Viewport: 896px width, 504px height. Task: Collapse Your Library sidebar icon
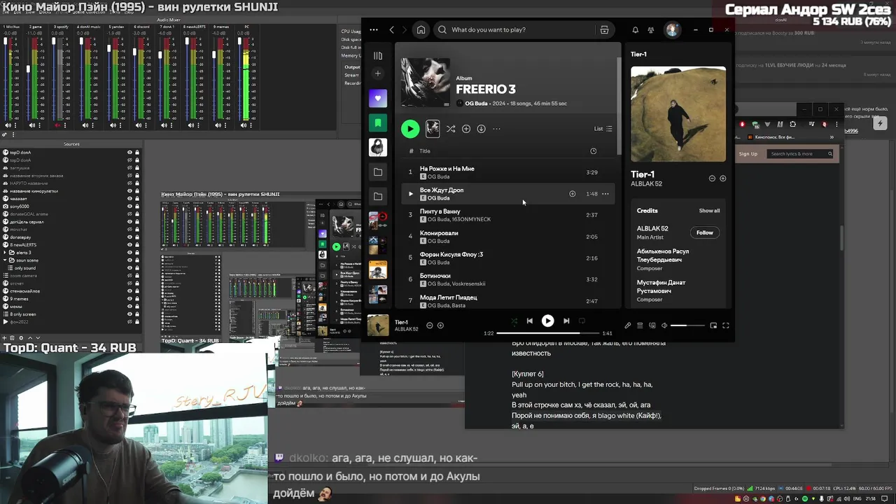pyautogui.click(x=378, y=55)
